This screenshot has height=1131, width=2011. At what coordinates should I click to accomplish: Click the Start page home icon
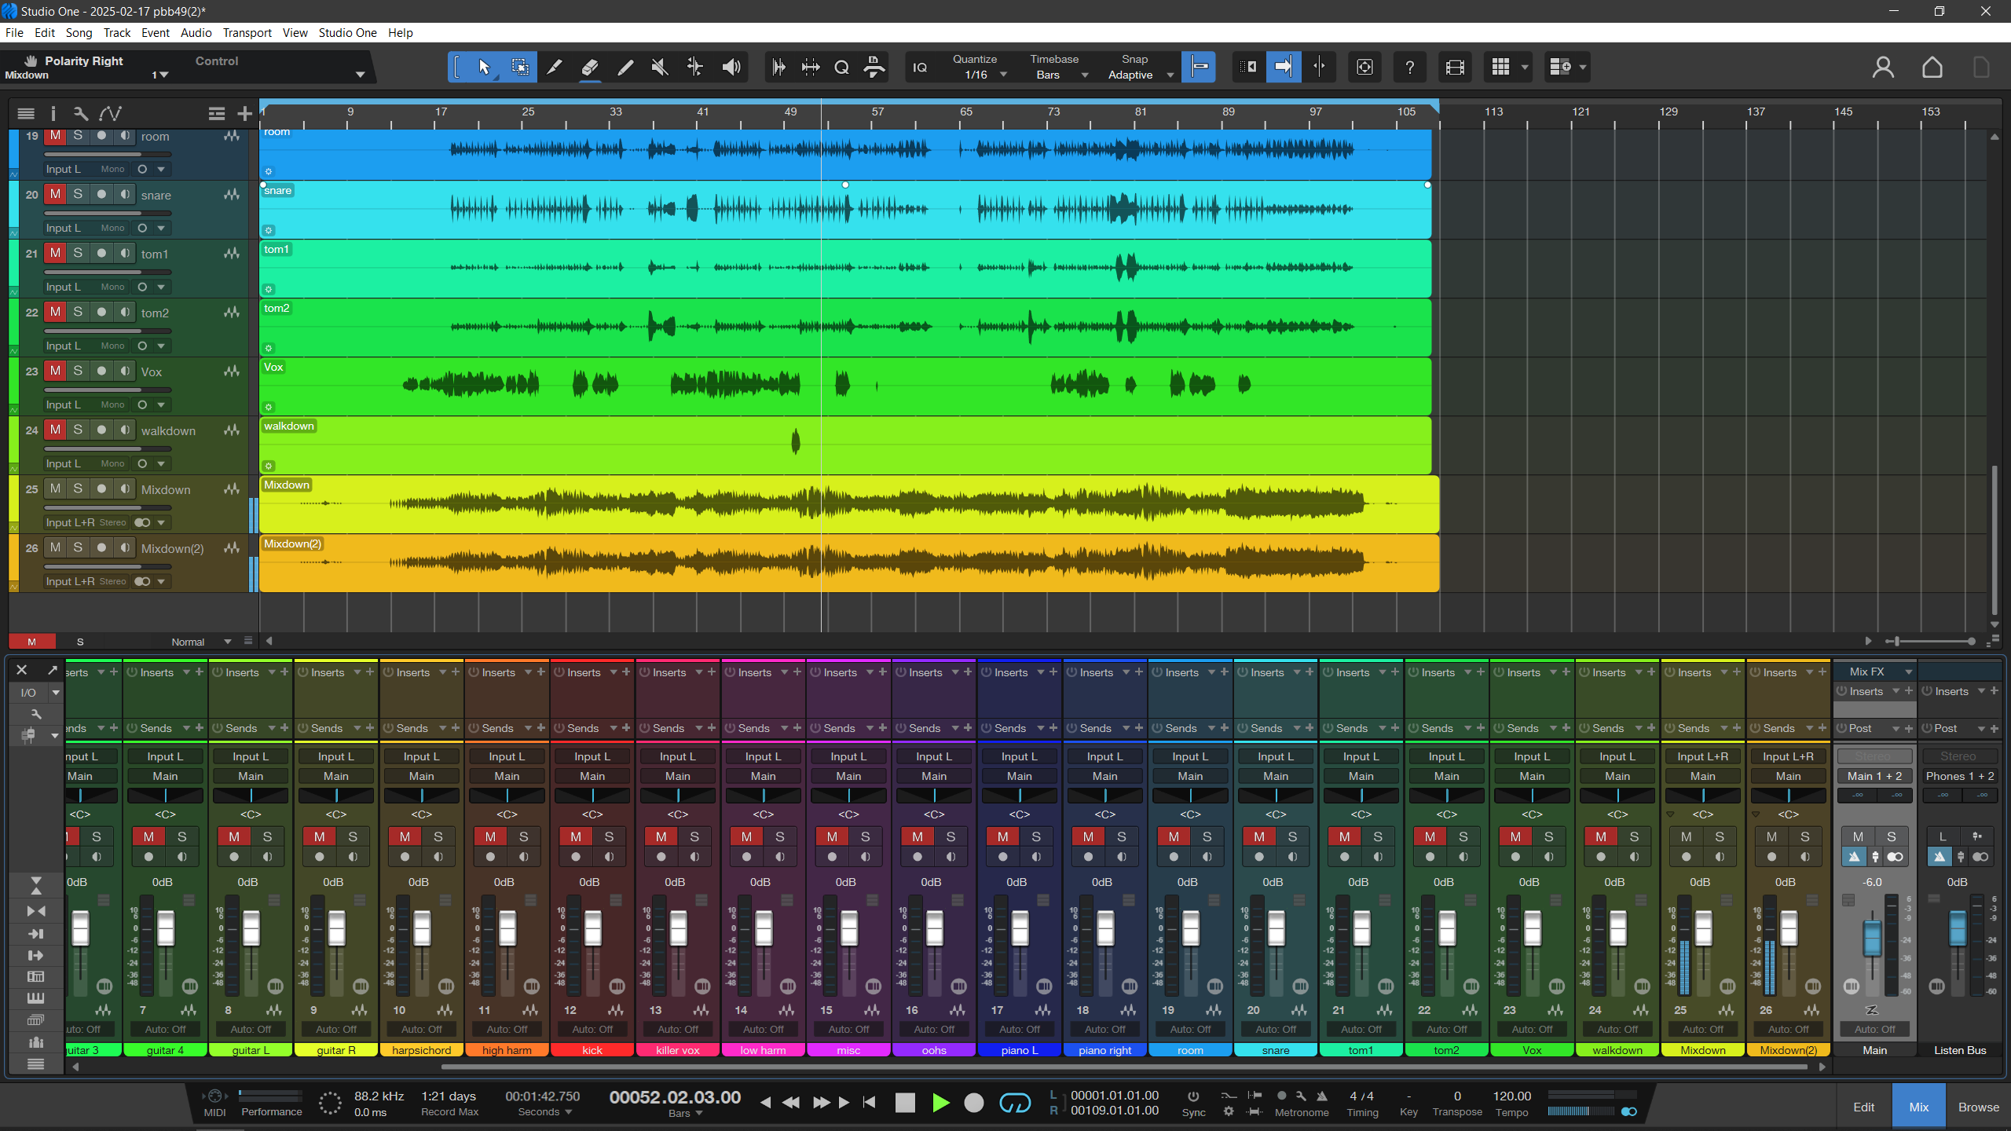(x=1932, y=68)
